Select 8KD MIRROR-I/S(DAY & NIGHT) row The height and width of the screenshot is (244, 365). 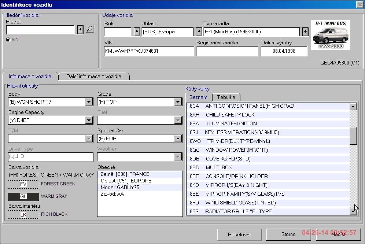tap(268, 185)
